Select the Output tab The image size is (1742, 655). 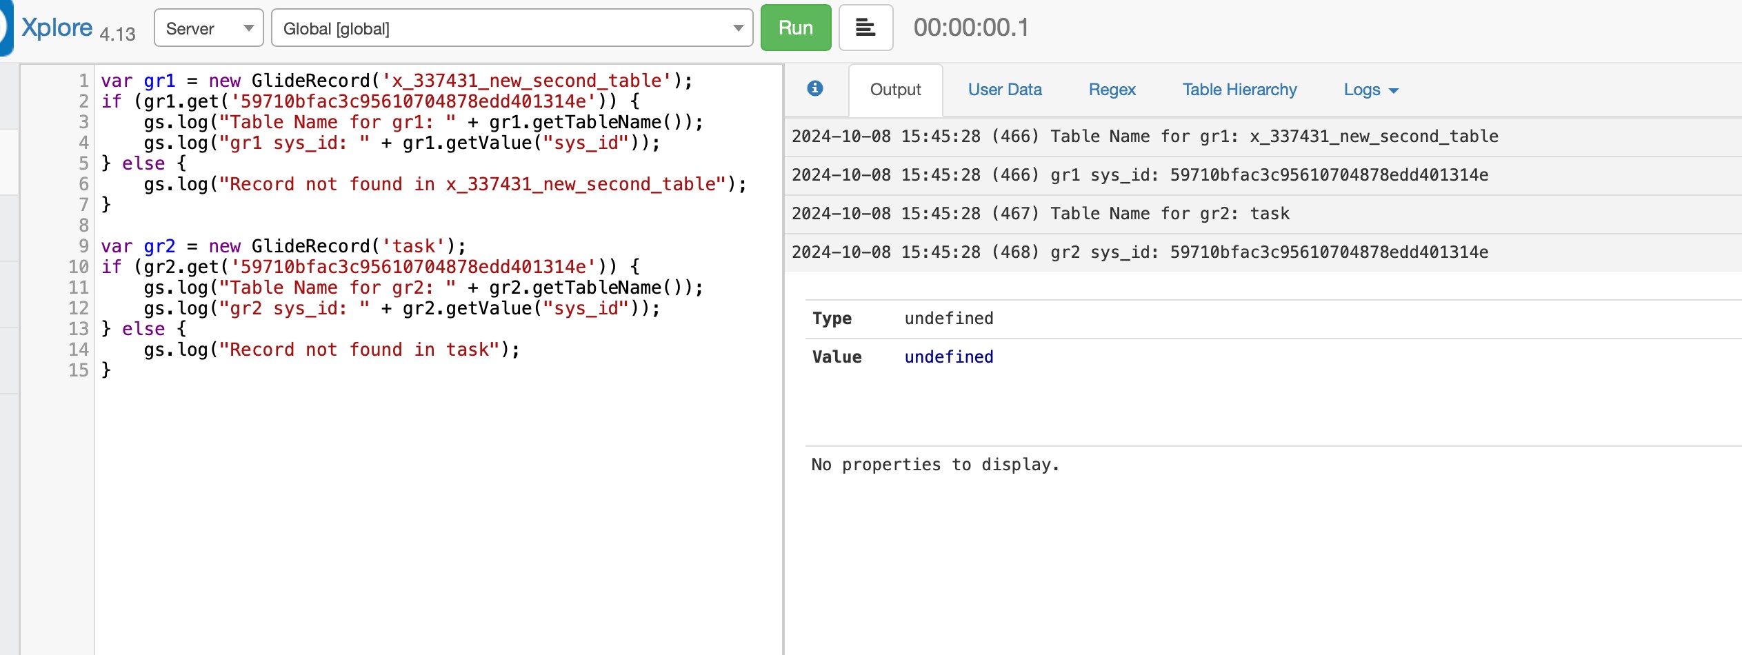[895, 90]
